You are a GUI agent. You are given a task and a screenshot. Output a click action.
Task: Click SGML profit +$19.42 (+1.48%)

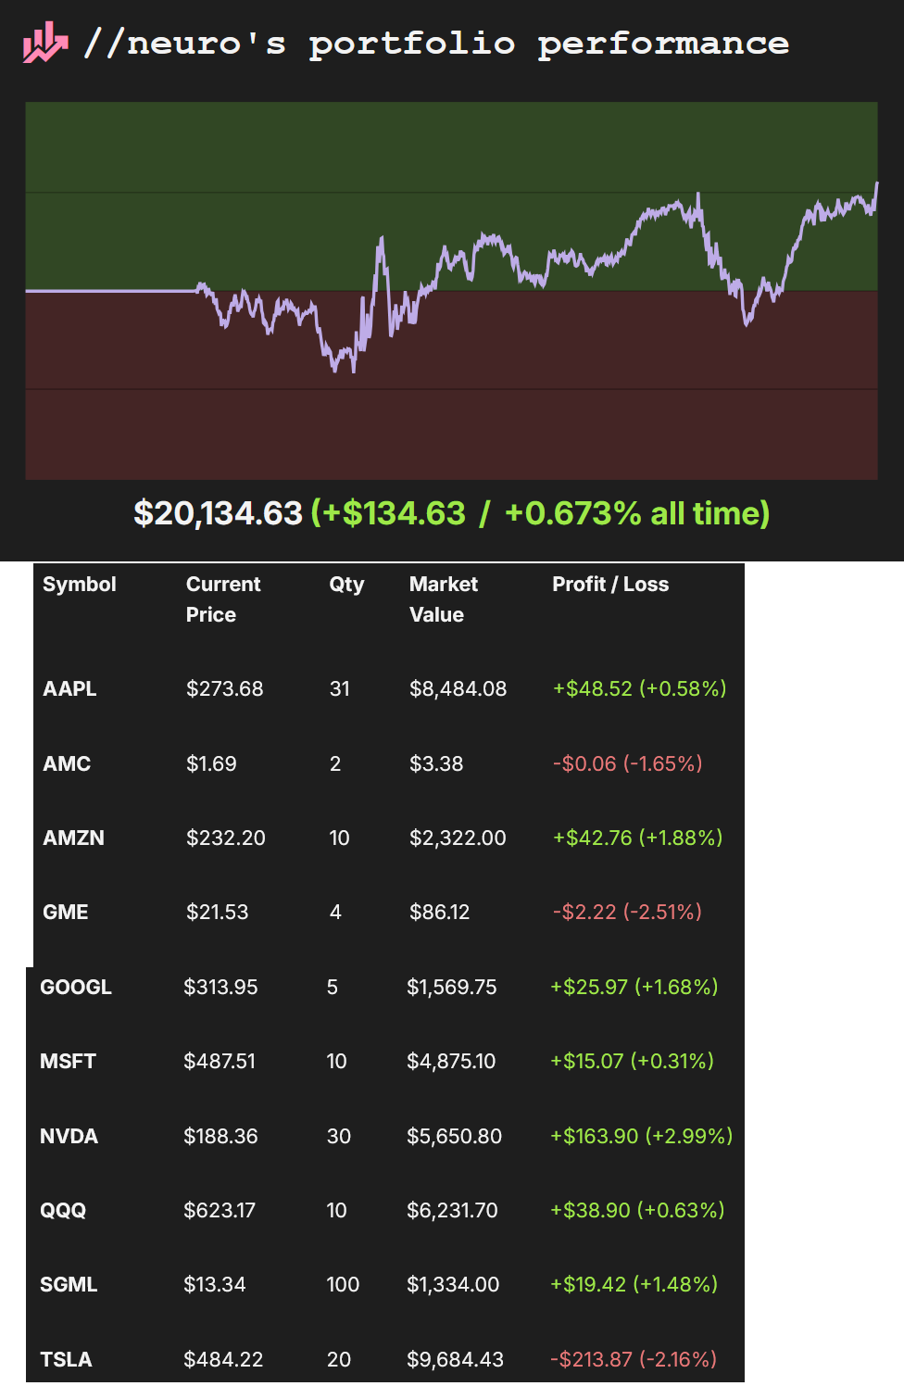(x=634, y=1285)
